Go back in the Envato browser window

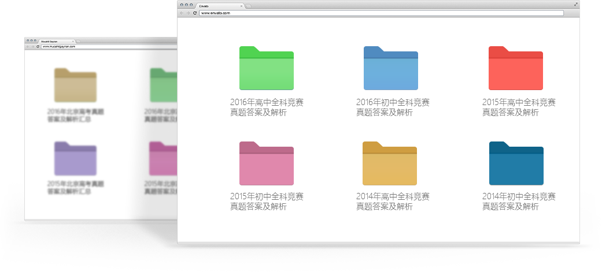pos(182,13)
